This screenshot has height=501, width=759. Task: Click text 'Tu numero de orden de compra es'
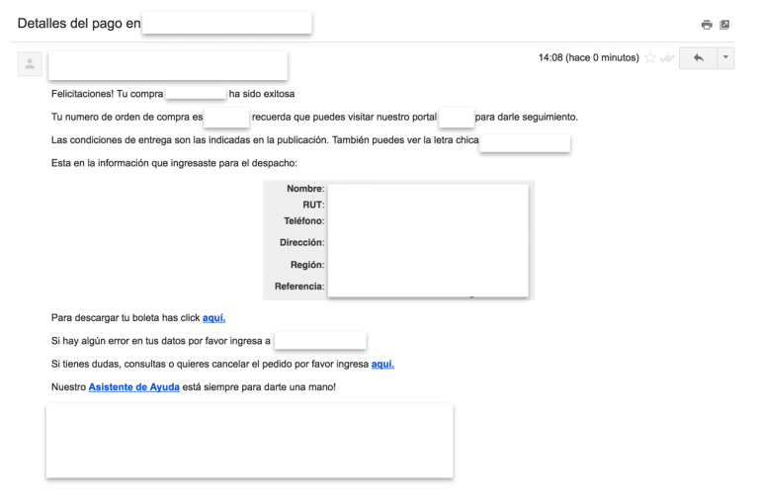tap(126, 118)
